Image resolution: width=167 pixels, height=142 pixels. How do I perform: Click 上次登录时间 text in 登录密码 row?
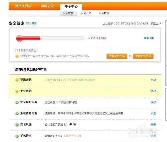pyautogui.click(x=70, y=80)
